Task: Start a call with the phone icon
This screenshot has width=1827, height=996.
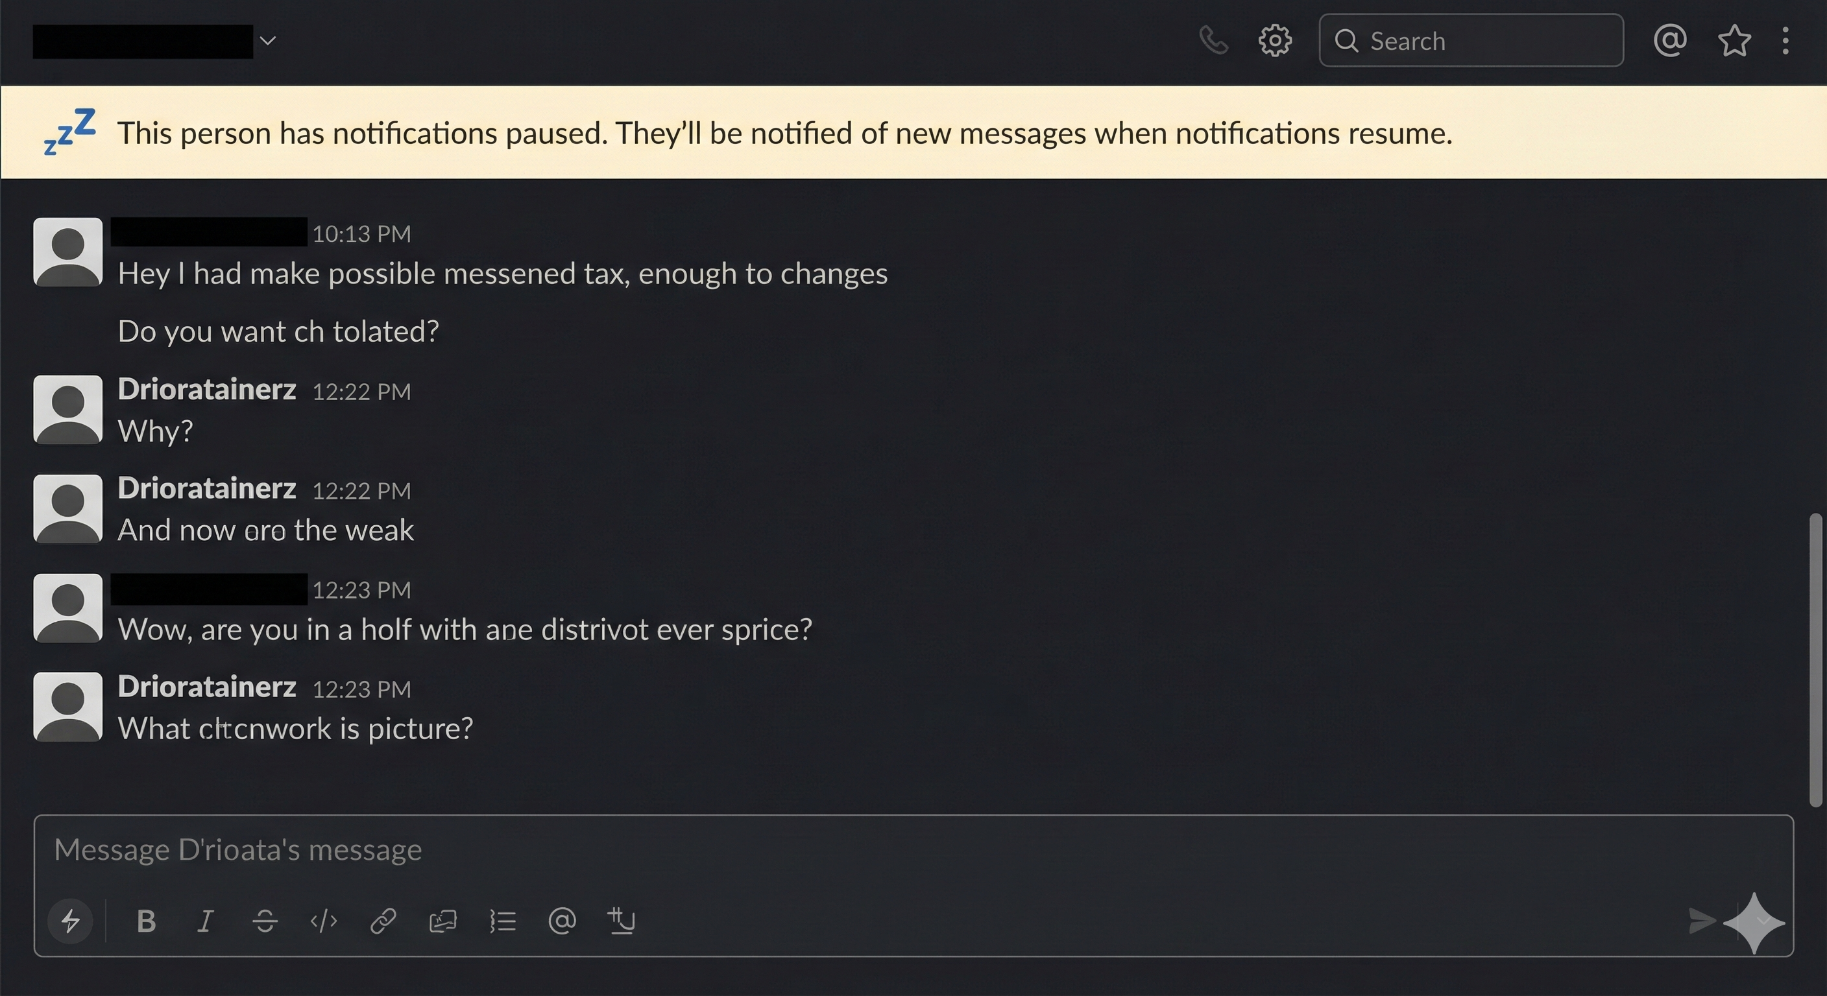Action: point(1213,40)
